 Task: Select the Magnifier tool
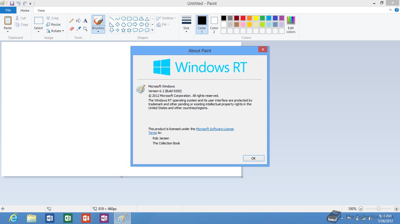point(85,29)
